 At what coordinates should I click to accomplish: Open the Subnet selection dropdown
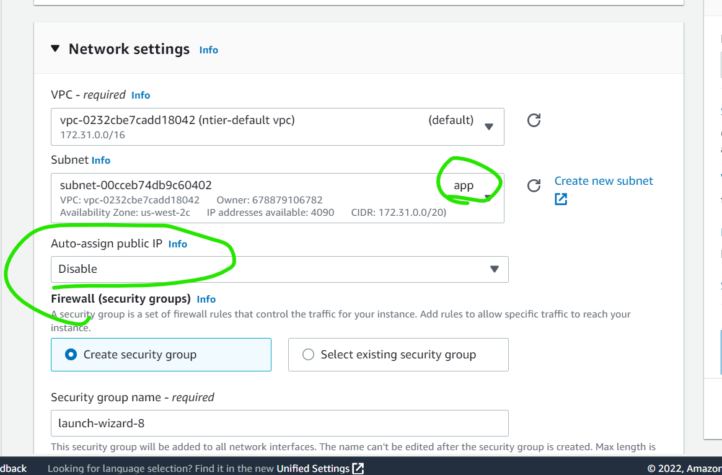[x=277, y=197]
